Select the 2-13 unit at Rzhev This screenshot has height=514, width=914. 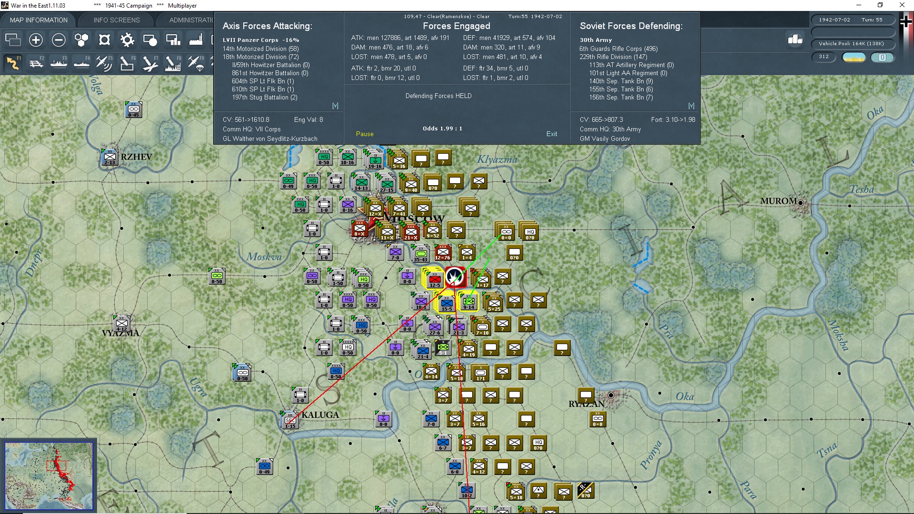tap(109, 157)
